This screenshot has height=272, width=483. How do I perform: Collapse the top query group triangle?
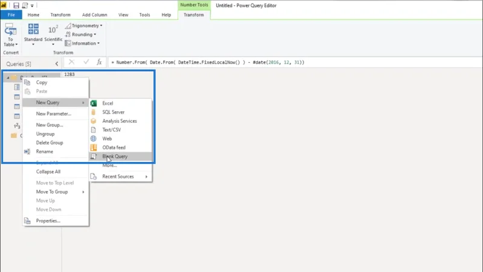point(8,78)
